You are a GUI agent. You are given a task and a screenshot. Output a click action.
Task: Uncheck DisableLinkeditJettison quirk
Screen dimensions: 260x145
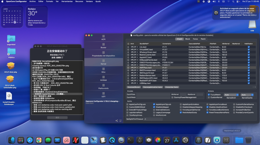(x=207, y=107)
